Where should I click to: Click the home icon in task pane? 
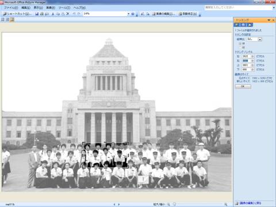(x=250, y=25)
